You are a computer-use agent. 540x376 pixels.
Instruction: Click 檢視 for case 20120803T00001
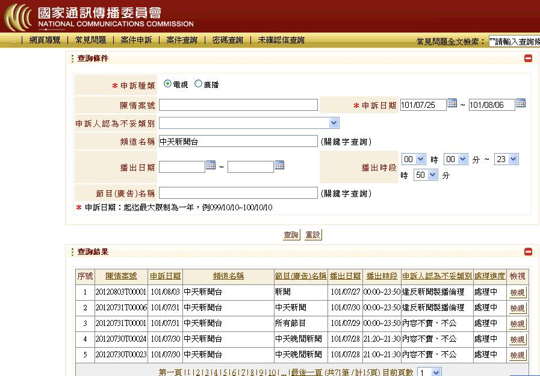(517, 293)
